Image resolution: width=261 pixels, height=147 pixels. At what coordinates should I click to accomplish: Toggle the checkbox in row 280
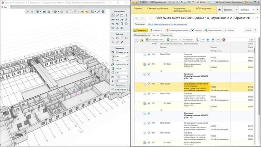149,133
